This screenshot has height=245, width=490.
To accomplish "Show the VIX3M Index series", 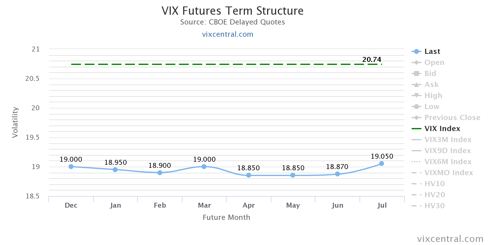I will [x=448, y=140].
